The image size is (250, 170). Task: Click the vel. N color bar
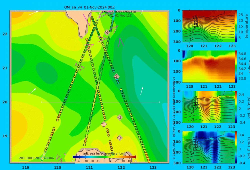pyautogui.click(x=236, y=107)
